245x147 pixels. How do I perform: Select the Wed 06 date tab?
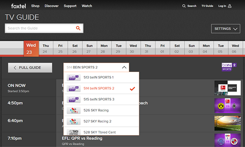pos(236,48)
